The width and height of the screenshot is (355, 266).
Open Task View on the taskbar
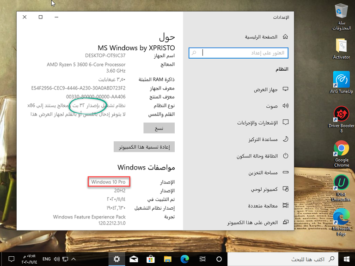point(202,259)
